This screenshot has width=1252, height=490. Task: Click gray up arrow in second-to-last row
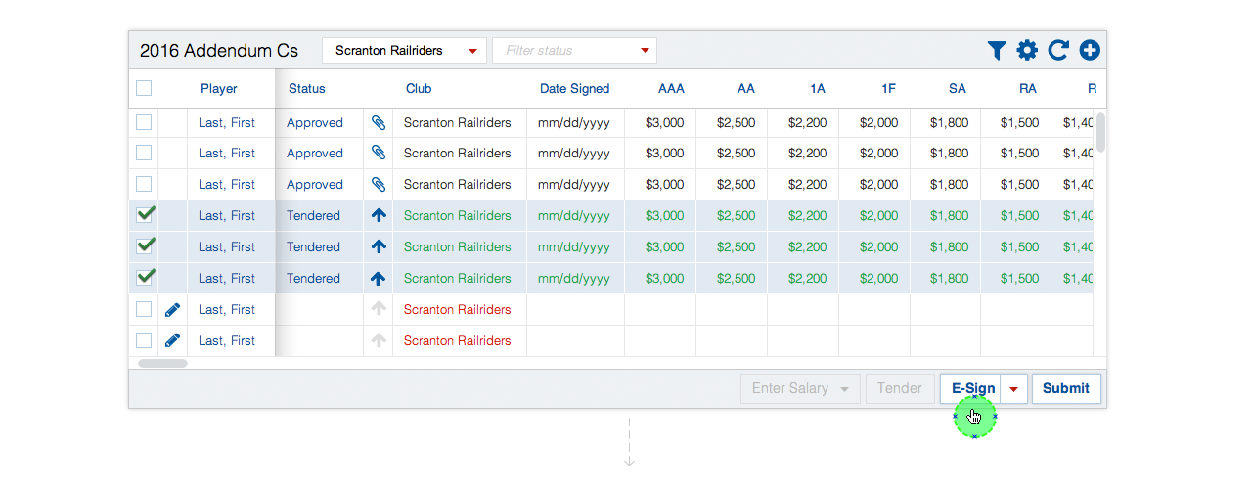pos(379,309)
